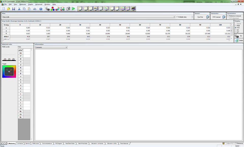Viewport: 244px width, 147px height.
Task: Copy using the two-pages toolbar icon
Action: (24, 9)
